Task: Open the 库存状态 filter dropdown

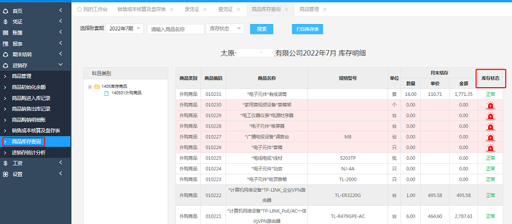Action: tap(225, 29)
